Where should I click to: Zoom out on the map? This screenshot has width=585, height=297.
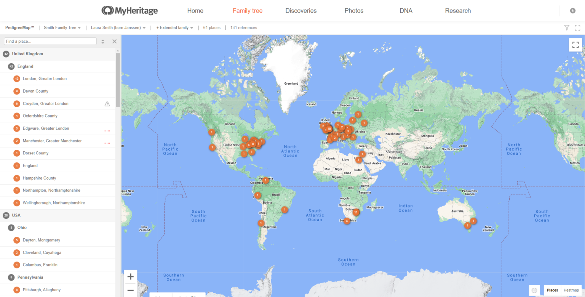point(130,291)
